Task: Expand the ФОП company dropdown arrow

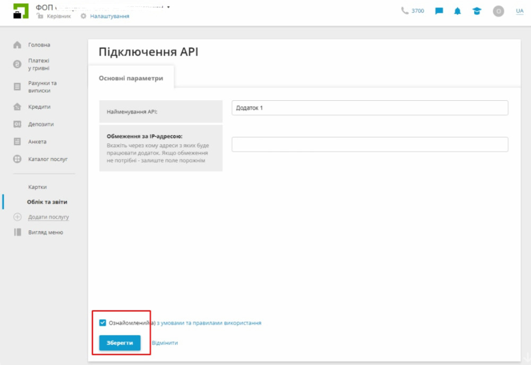Action: pos(168,7)
